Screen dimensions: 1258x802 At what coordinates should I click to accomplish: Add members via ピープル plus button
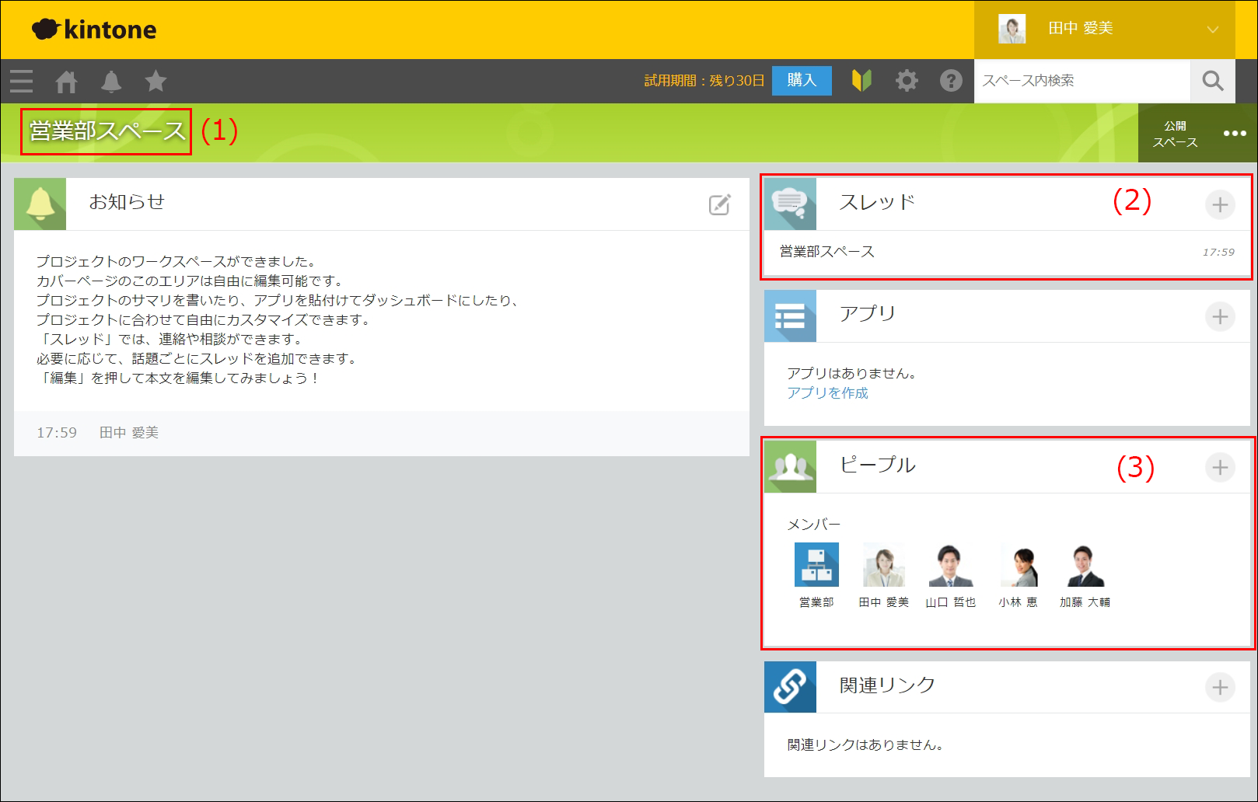tap(1220, 468)
